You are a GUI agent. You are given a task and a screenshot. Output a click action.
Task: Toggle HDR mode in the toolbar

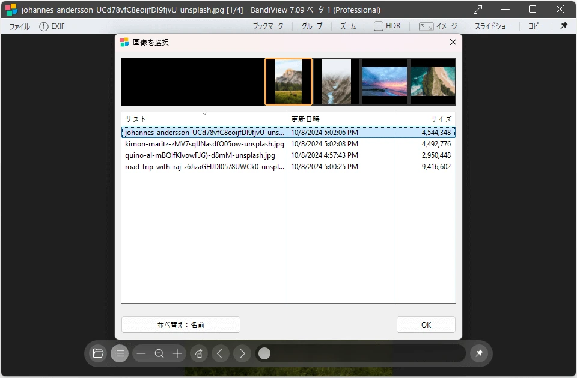point(387,26)
